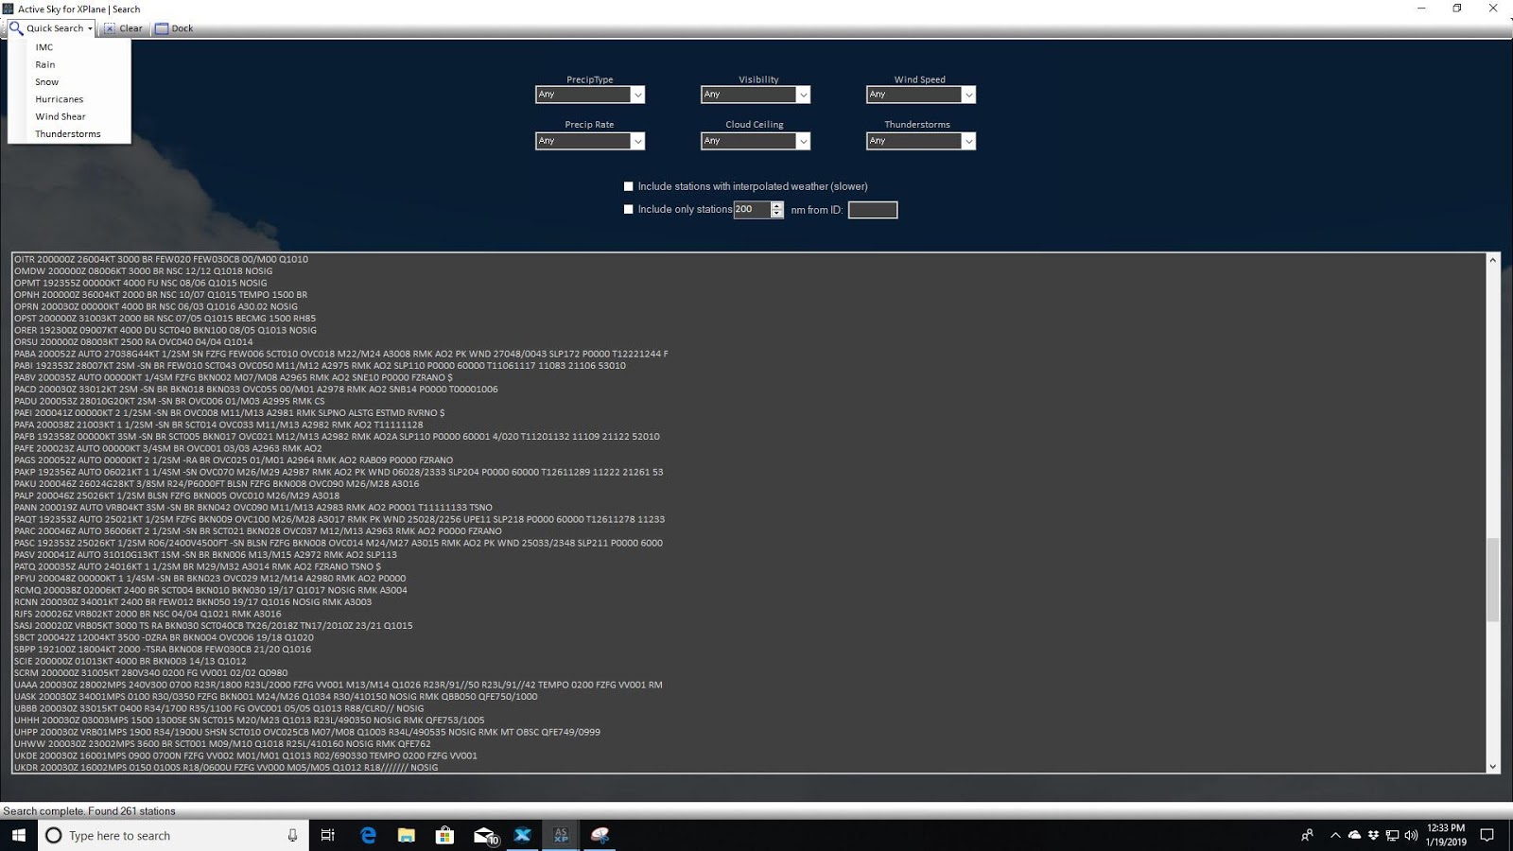The width and height of the screenshot is (1513, 851).
Task: Click the OneDrive cloud tray icon
Action: [x=1354, y=835]
